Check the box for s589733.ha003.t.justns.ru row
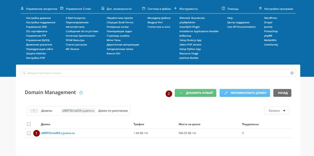The width and height of the screenshot is (314, 156). coord(29,133)
